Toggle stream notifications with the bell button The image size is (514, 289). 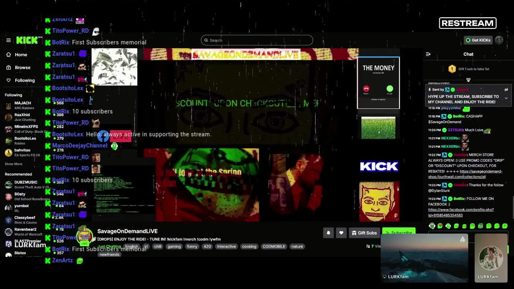coord(328,233)
